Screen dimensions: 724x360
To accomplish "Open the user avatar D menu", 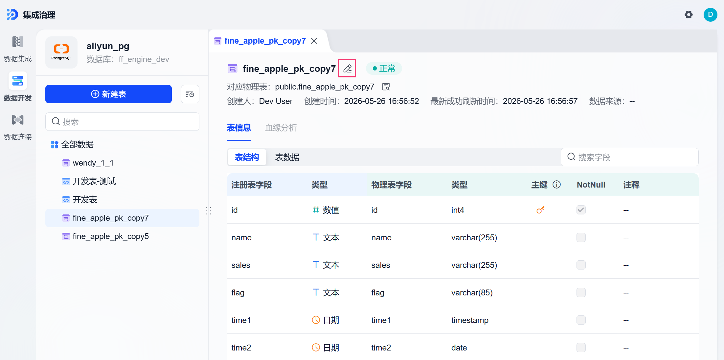I will [x=710, y=15].
